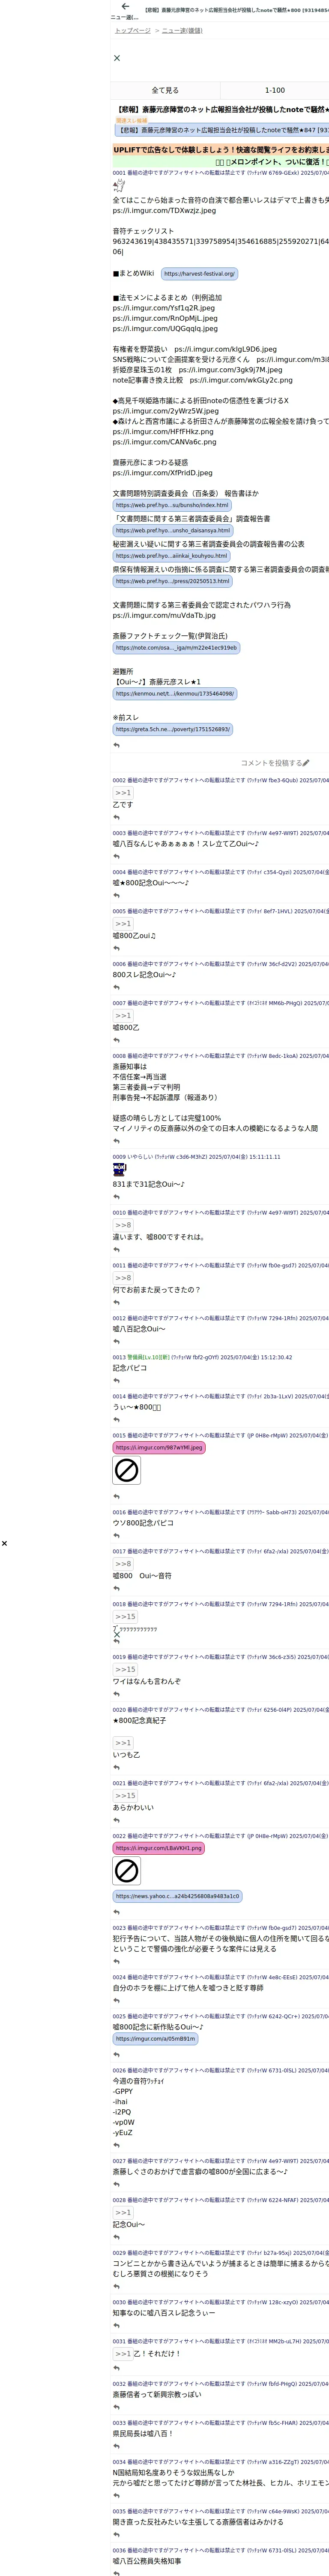329x2576 pixels.
Task: Open harvest-festival.org wiki link
Action: tap(199, 273)
